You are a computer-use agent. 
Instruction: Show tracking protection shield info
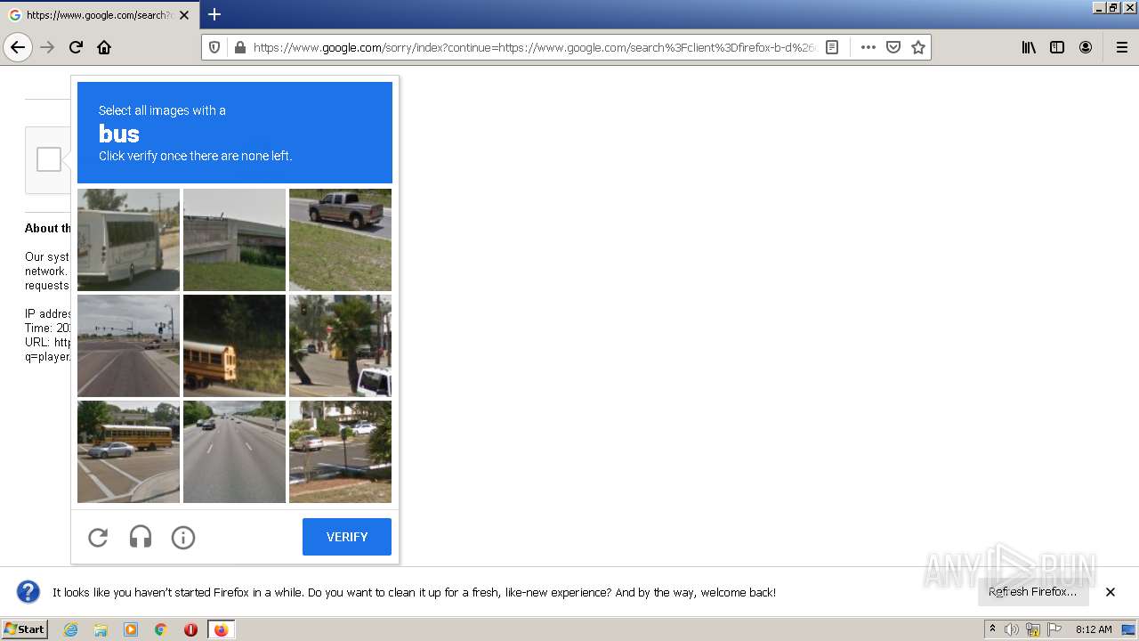pos(214,47)
